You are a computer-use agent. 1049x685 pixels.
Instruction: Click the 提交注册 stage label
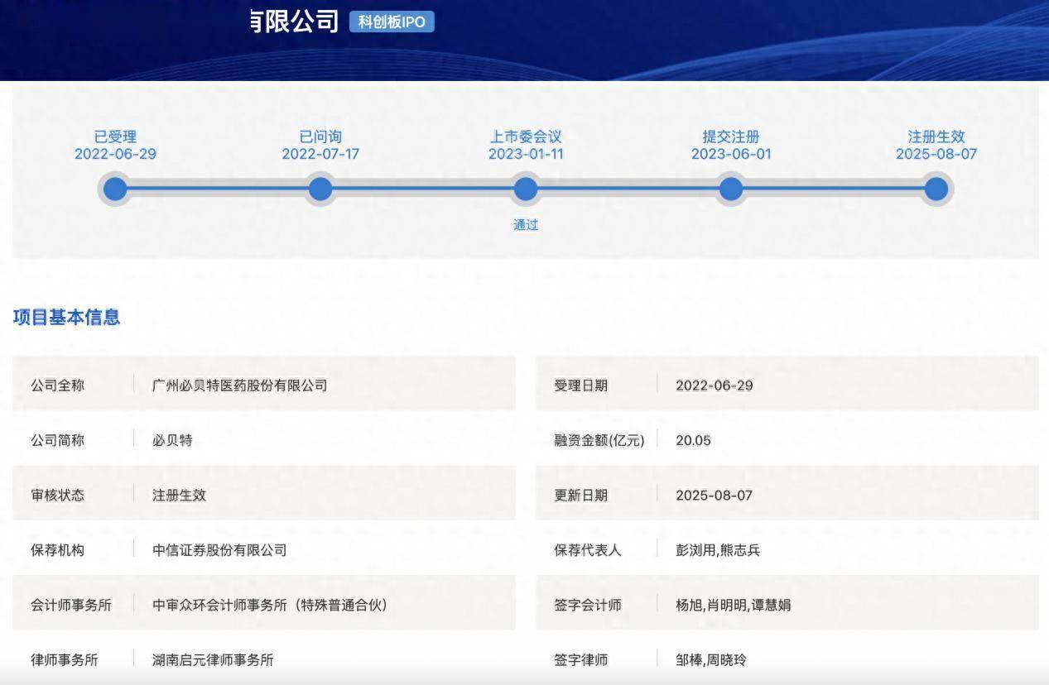pyautogui.click(x=731, y=137)
